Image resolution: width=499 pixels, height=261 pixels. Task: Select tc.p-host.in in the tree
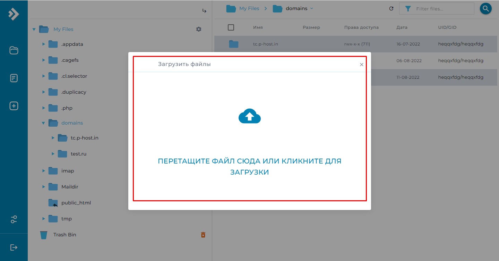point(85,138)
